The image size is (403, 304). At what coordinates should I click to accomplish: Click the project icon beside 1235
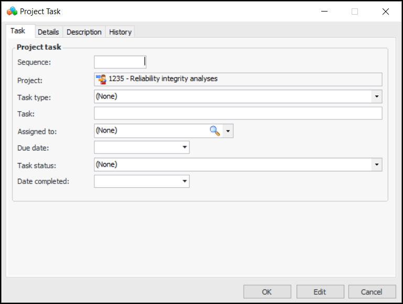tap(101, 79)
